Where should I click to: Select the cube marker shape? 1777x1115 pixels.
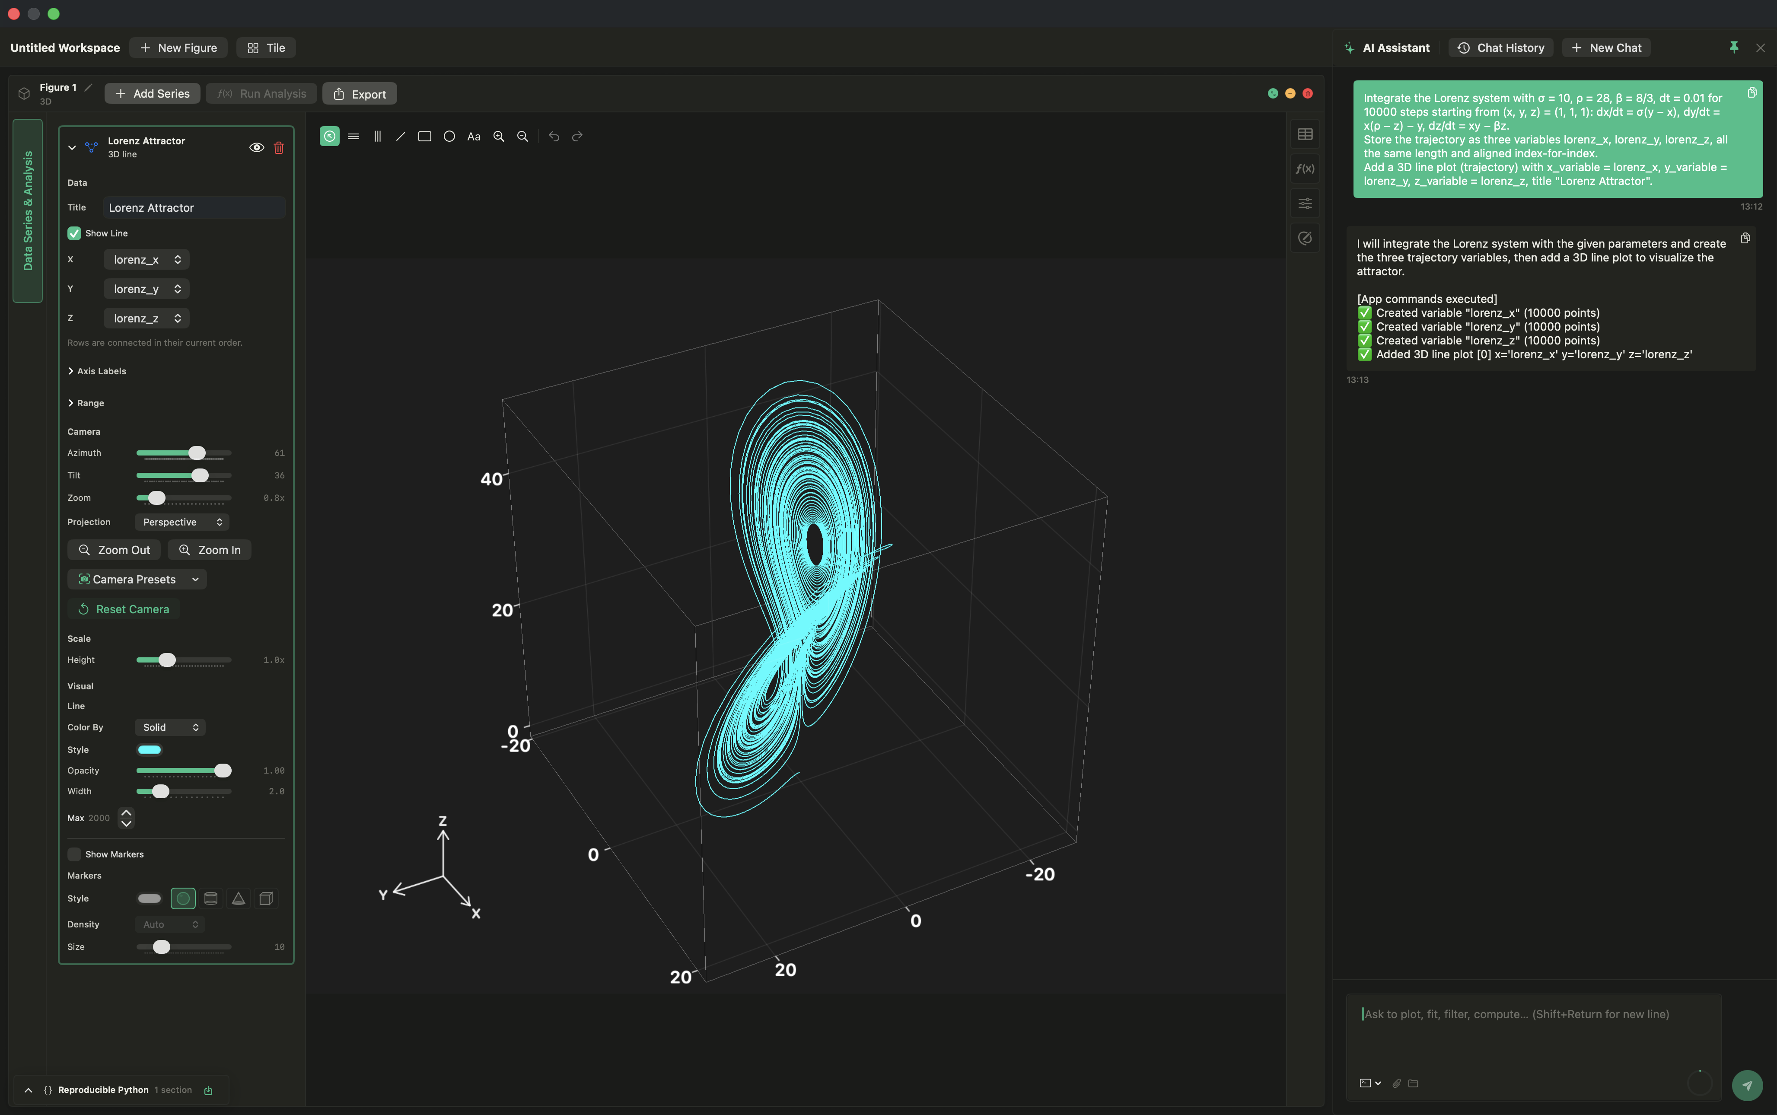point(266,898)
